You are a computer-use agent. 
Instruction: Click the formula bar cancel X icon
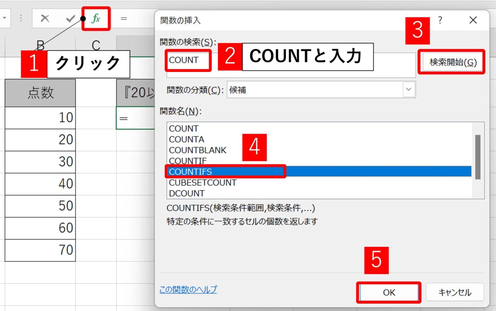point(45,19)
